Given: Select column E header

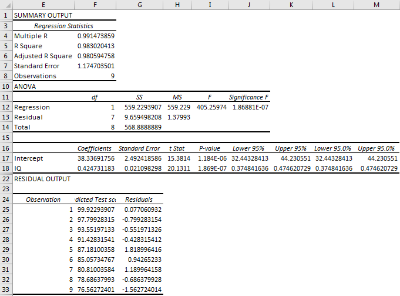Looking at the screenshot, I should (x=43, y=5).
